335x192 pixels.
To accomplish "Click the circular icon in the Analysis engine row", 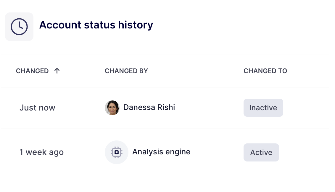I will point(117,152).
